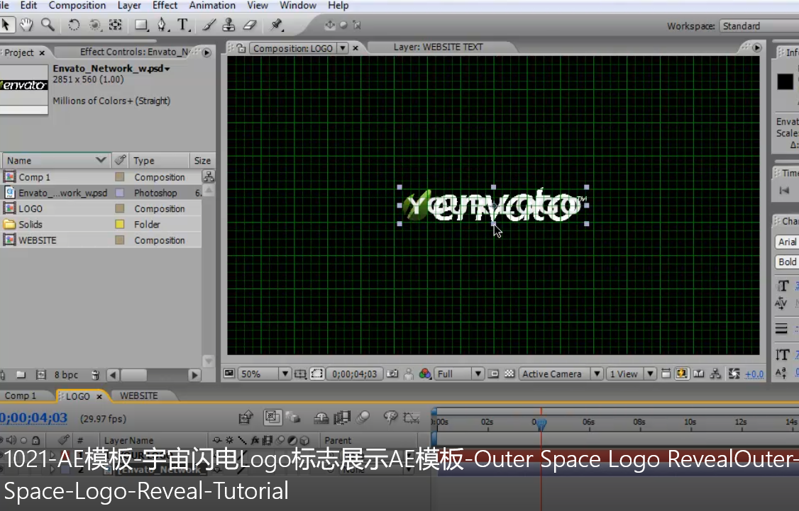Screen dimensions: 799x511
Task: Click the Composition Flowchart icon in viewer
Action: [715, 374]
